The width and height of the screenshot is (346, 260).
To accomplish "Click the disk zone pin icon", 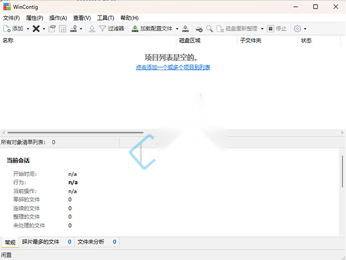I will (x=73, y=29).
